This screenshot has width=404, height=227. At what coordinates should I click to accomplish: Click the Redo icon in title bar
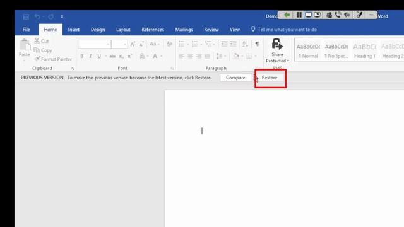(51, 16)
